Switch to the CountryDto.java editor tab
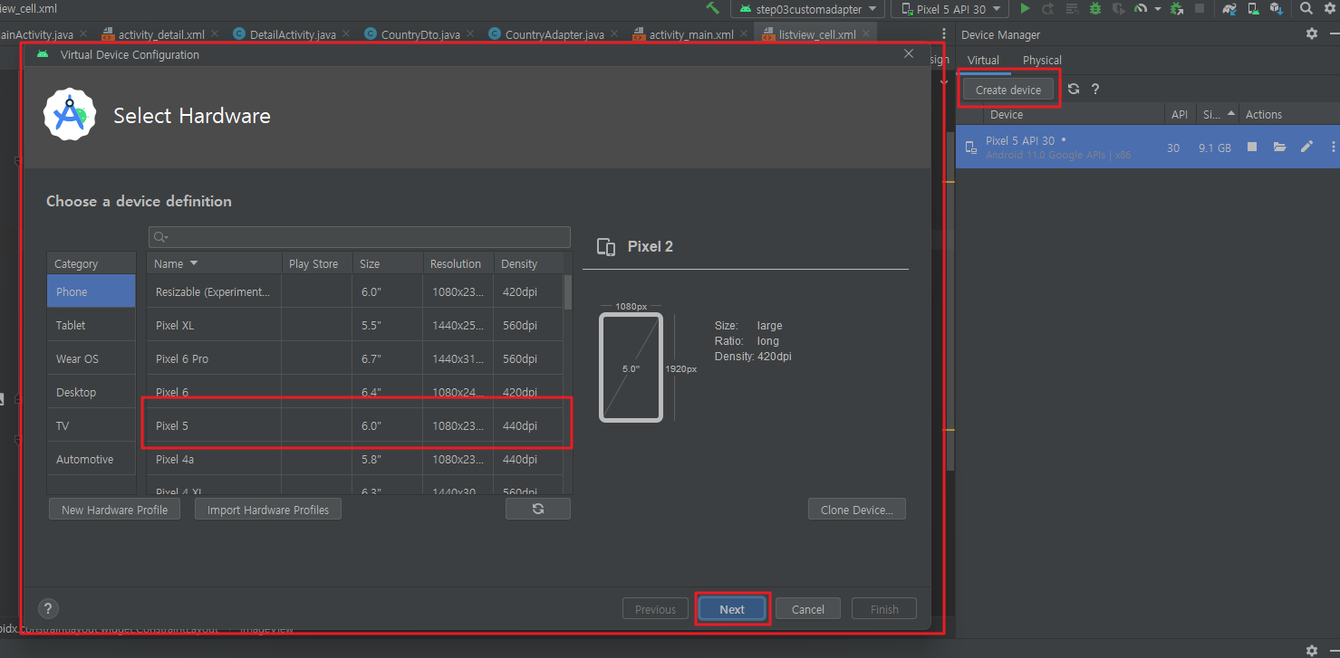Viewport: 1340px width, 658px height. pos(419,34)
